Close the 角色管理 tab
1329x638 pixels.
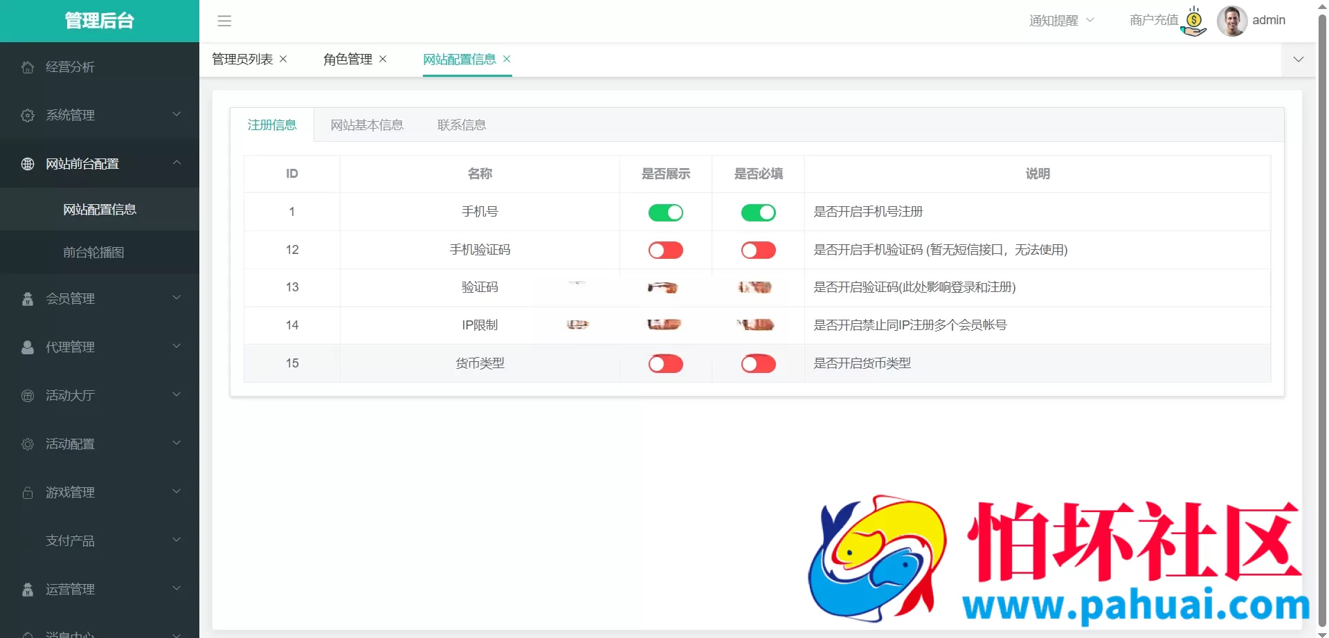[x=383, y=59]
